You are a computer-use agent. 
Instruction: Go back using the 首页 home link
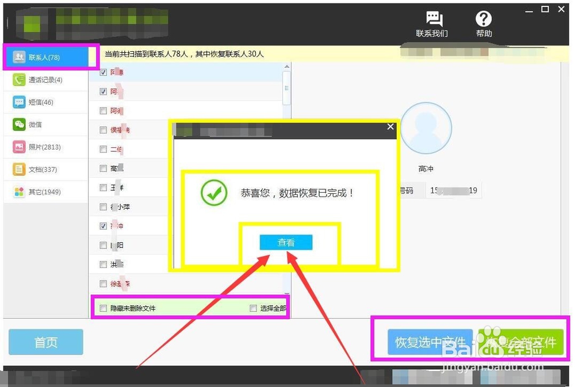45,342
